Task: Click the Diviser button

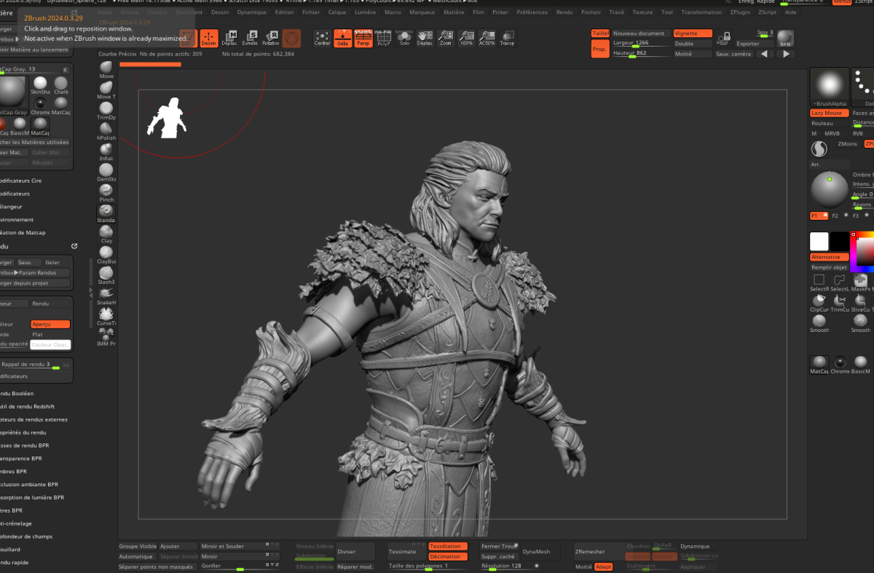Action: 355,552
